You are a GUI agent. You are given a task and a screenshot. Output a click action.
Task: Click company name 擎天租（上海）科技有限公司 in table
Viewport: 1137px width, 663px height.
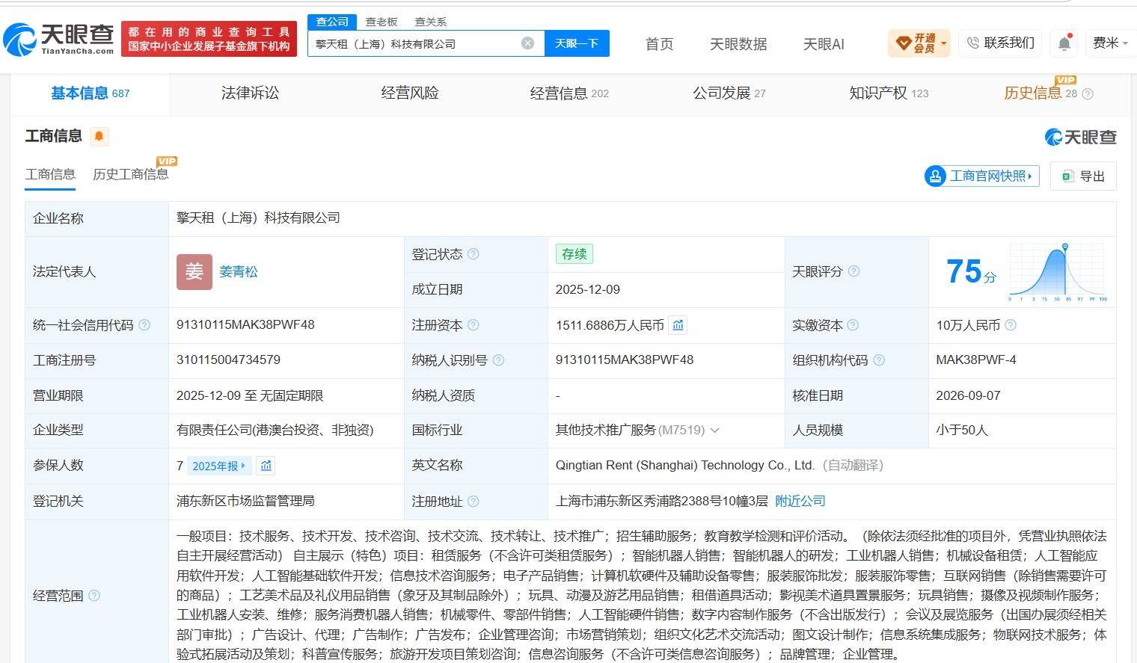(x=258, y=218)
